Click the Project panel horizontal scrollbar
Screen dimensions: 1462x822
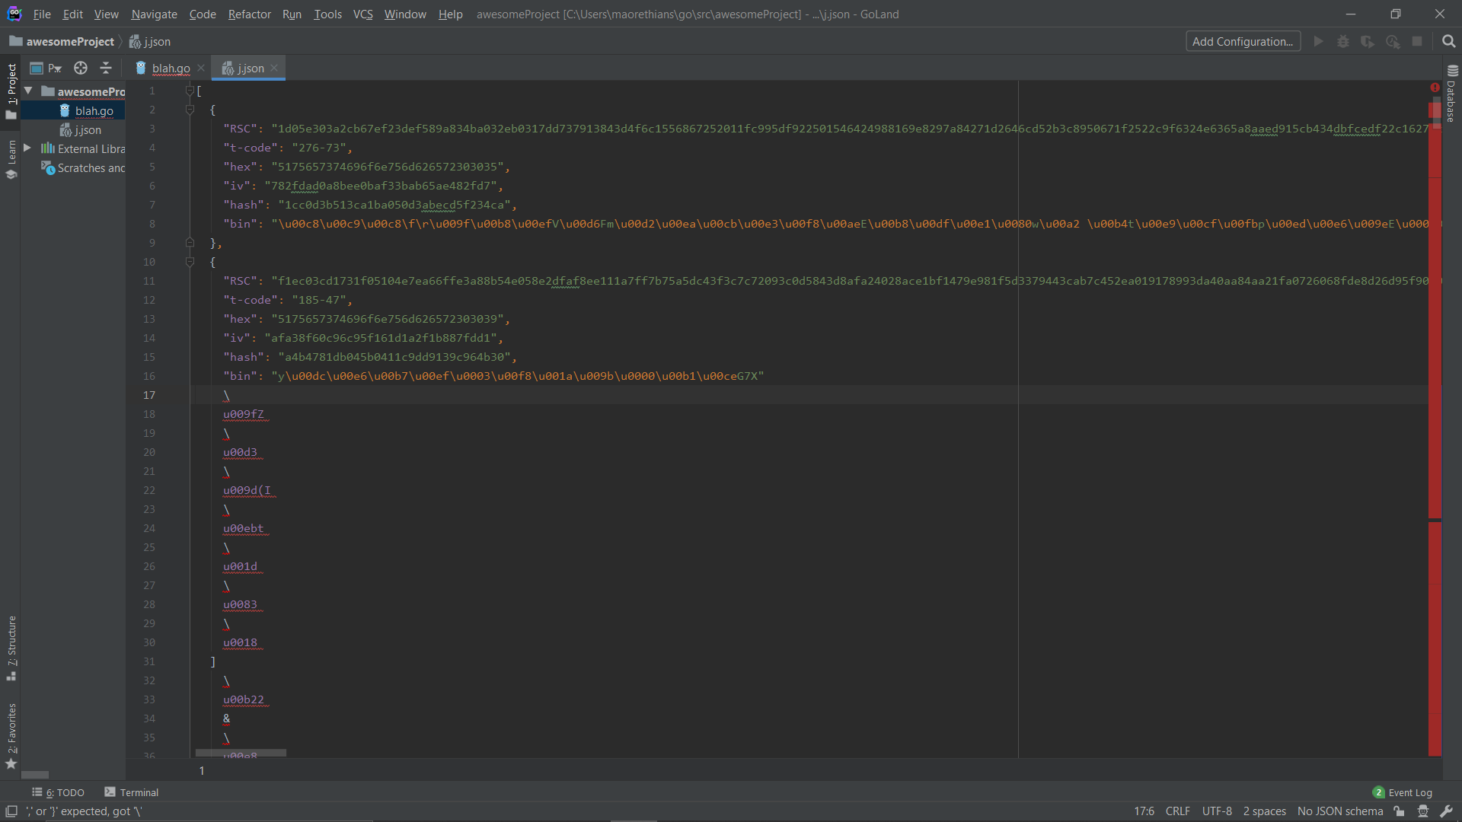point(35,775)
